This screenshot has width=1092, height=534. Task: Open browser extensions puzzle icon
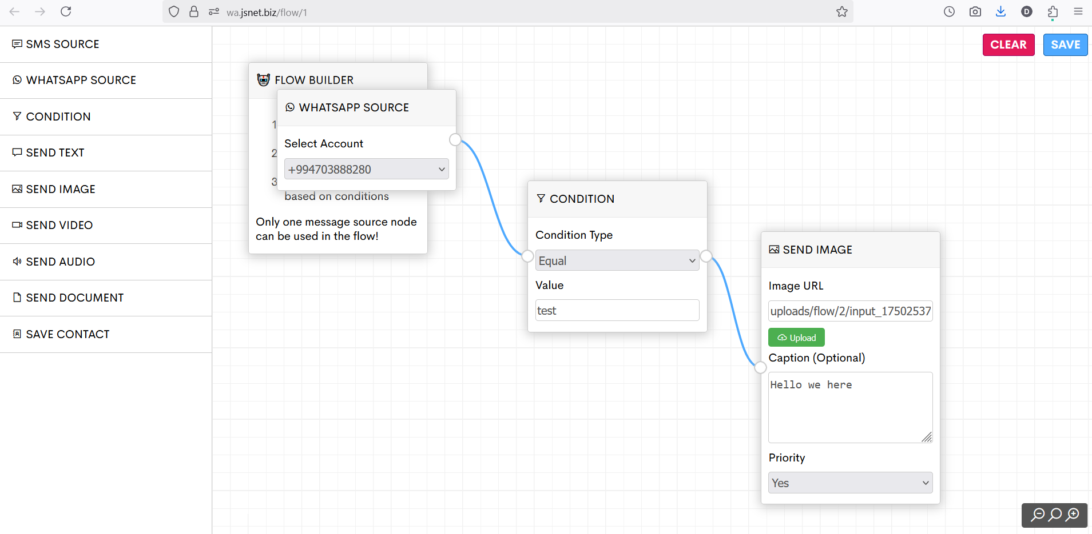coord(1053,11)
